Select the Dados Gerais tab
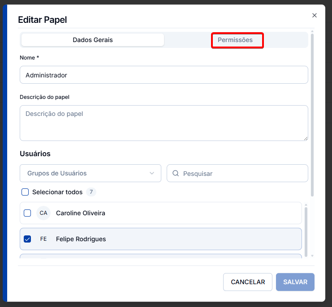The image size is (332, 307). (93, 40)
